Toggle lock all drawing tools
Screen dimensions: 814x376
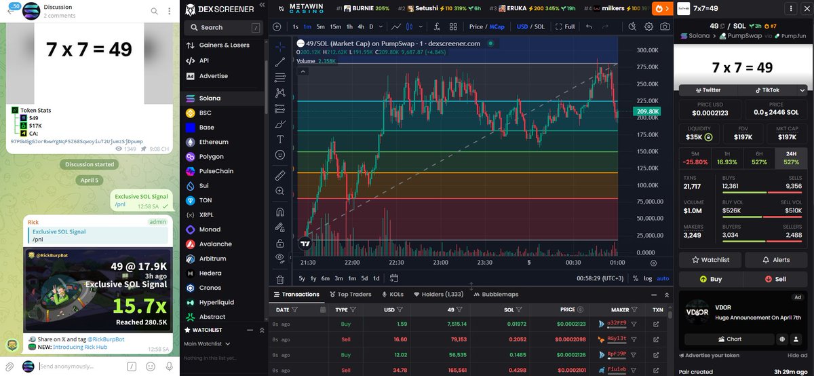[281, 243]
